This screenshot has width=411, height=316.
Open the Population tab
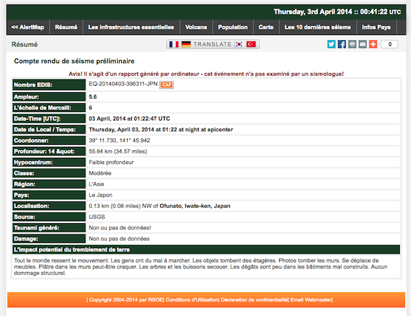click(x=233, y=27)
